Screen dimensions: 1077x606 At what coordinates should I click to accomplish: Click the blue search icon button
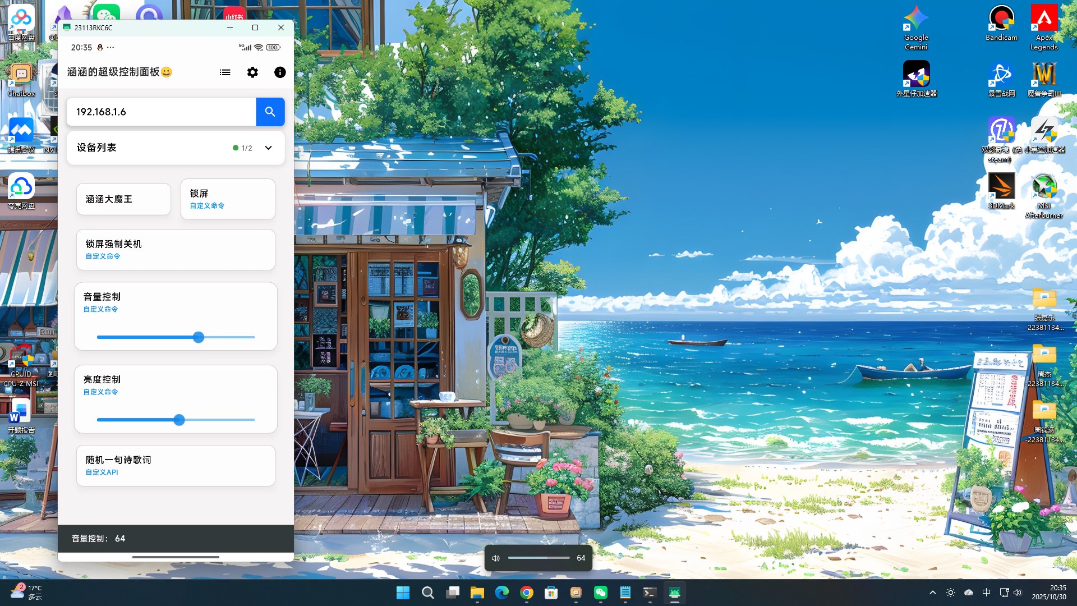270,112
